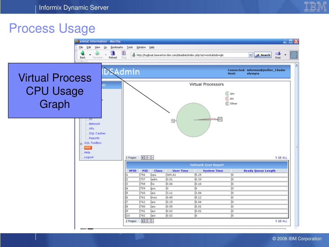This screenshot has height=247, width=329.
Task: Open the View menu
Action: 97,47
